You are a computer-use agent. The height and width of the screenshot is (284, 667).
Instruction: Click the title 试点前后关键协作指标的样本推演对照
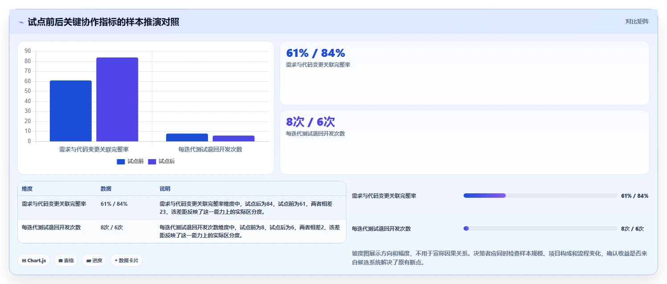(x=103, y=22)
